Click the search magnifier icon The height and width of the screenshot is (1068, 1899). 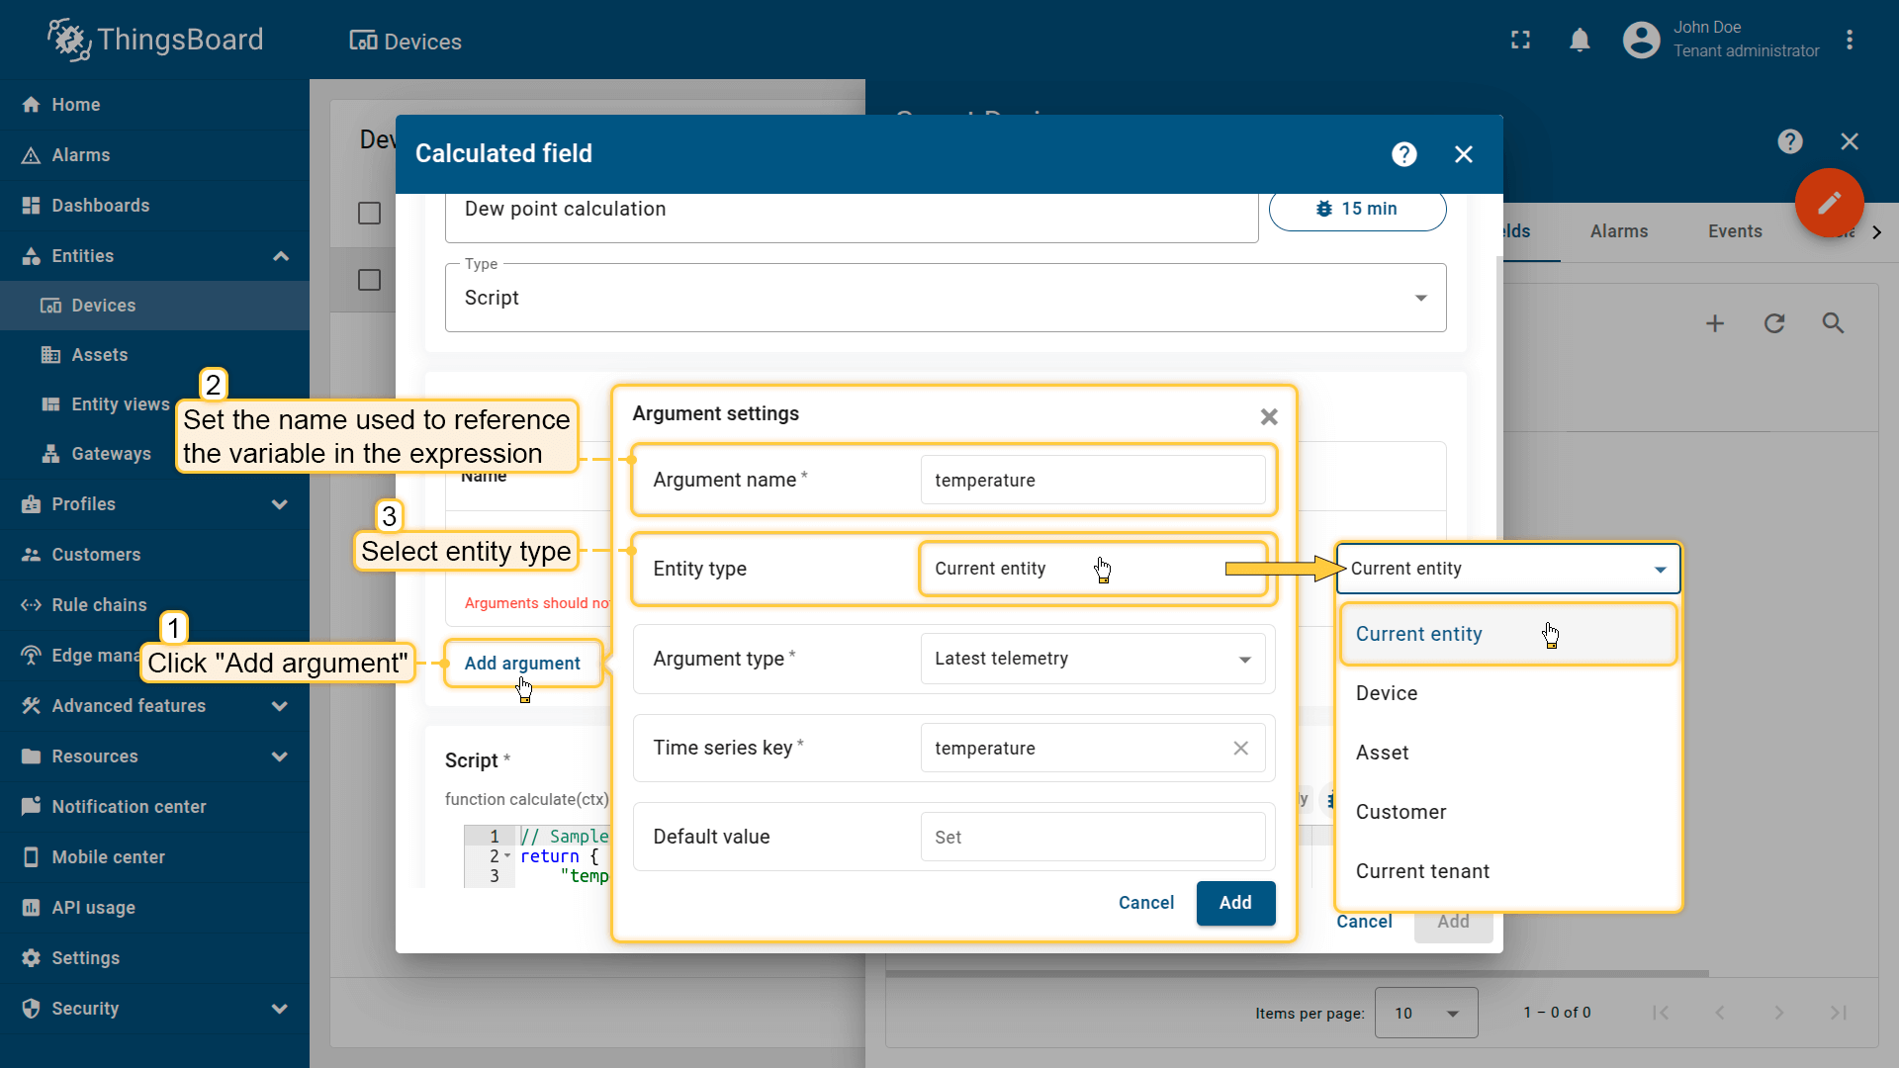1833,323
